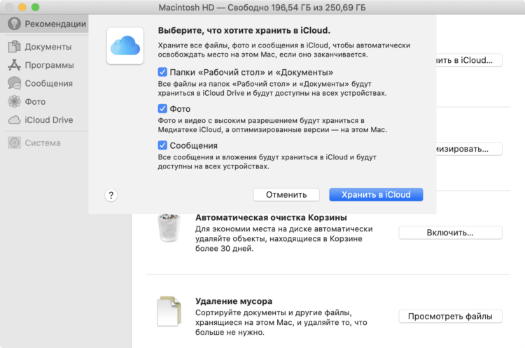
Task: Click the blue iCloud icon in dialog
Action: point(125,46)
